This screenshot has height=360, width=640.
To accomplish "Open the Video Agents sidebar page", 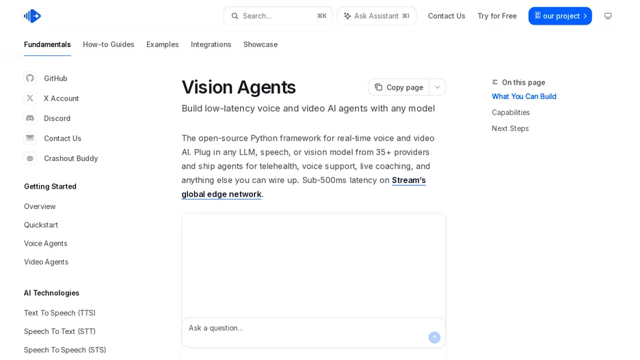I will point(46,262).
